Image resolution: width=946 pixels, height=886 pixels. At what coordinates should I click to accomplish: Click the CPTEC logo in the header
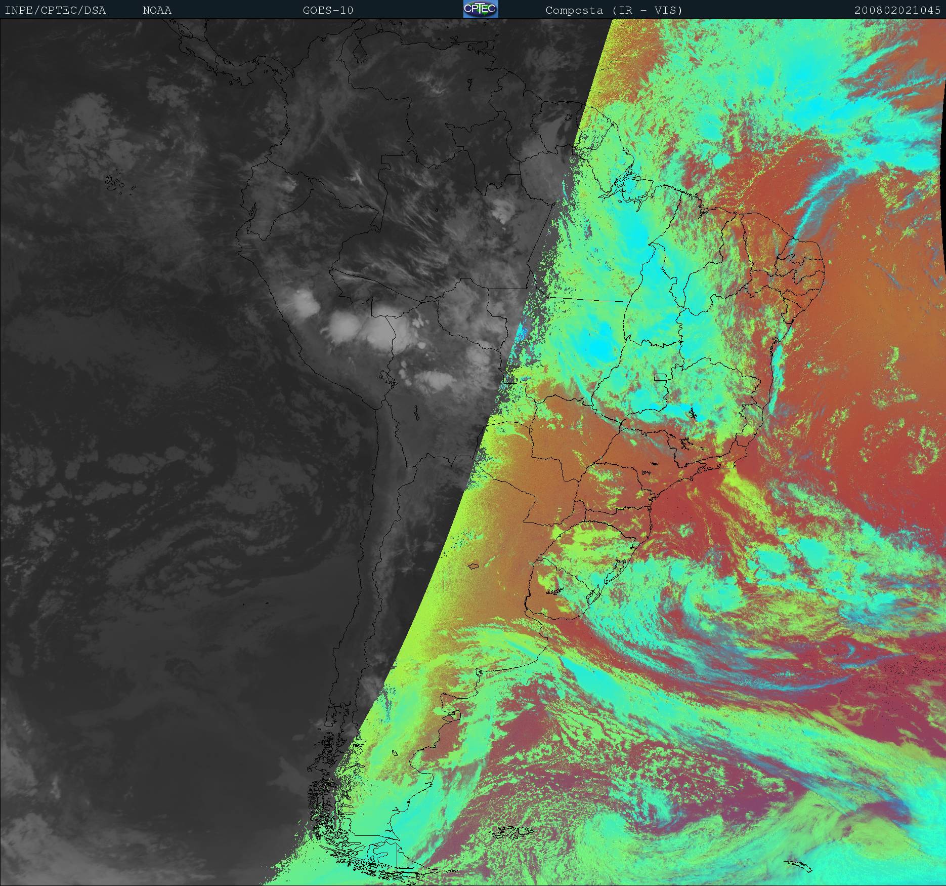[x=481, y=9]
